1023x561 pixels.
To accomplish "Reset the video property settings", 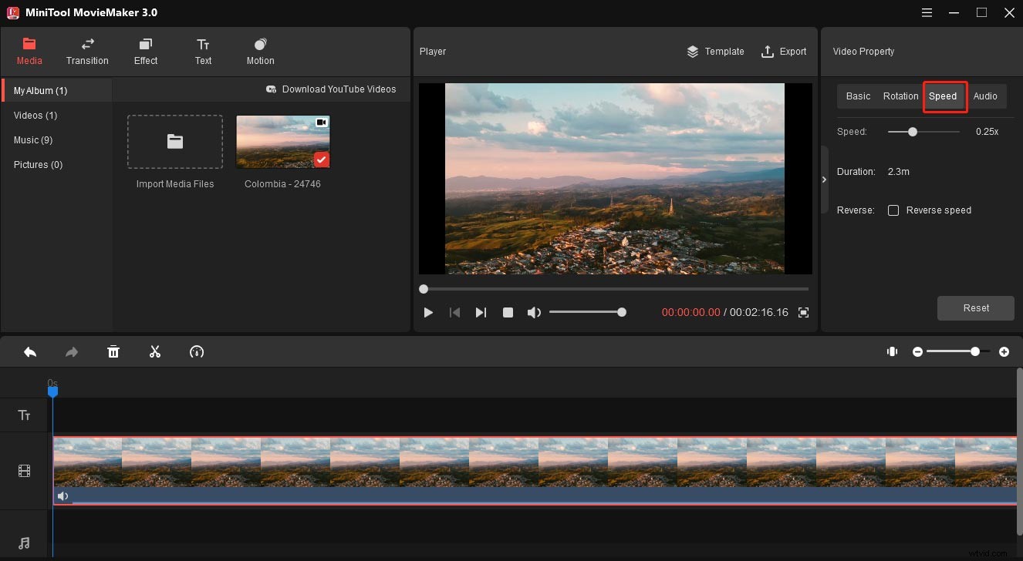I will point(975,307).
